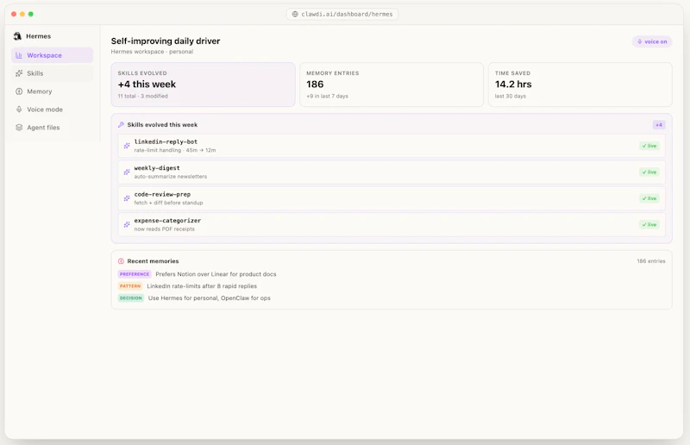Open Voice mode in the sidebar

[53, 110]
